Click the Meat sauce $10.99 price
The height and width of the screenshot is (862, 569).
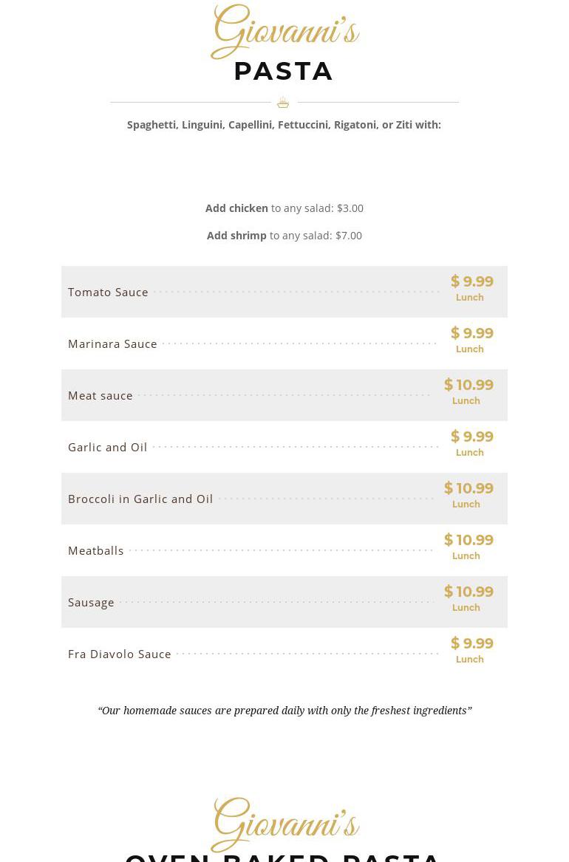pos(469,385)
